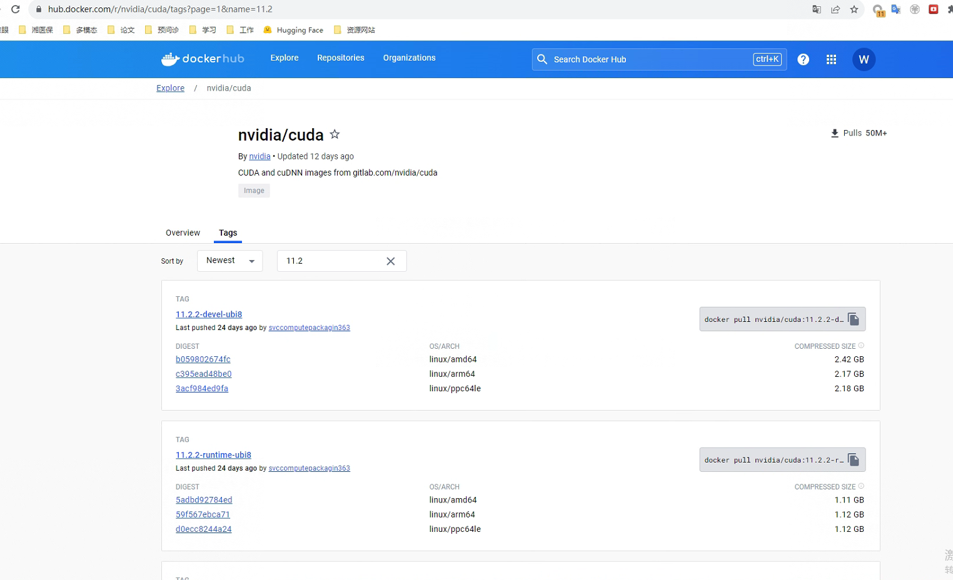Click the ctrl+K shortcut badge
The image size is (953, 580).
point(767,59)
